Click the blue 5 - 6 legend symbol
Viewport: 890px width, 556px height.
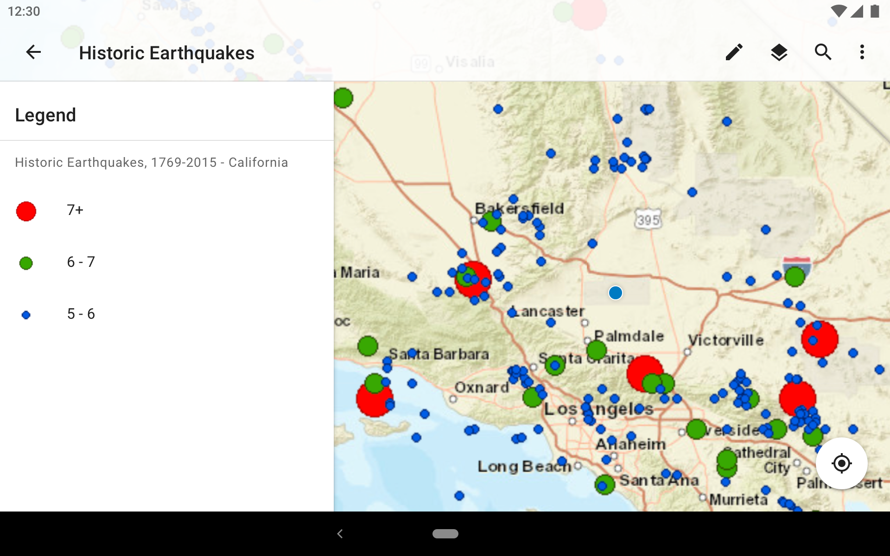[x=26, y=315]
